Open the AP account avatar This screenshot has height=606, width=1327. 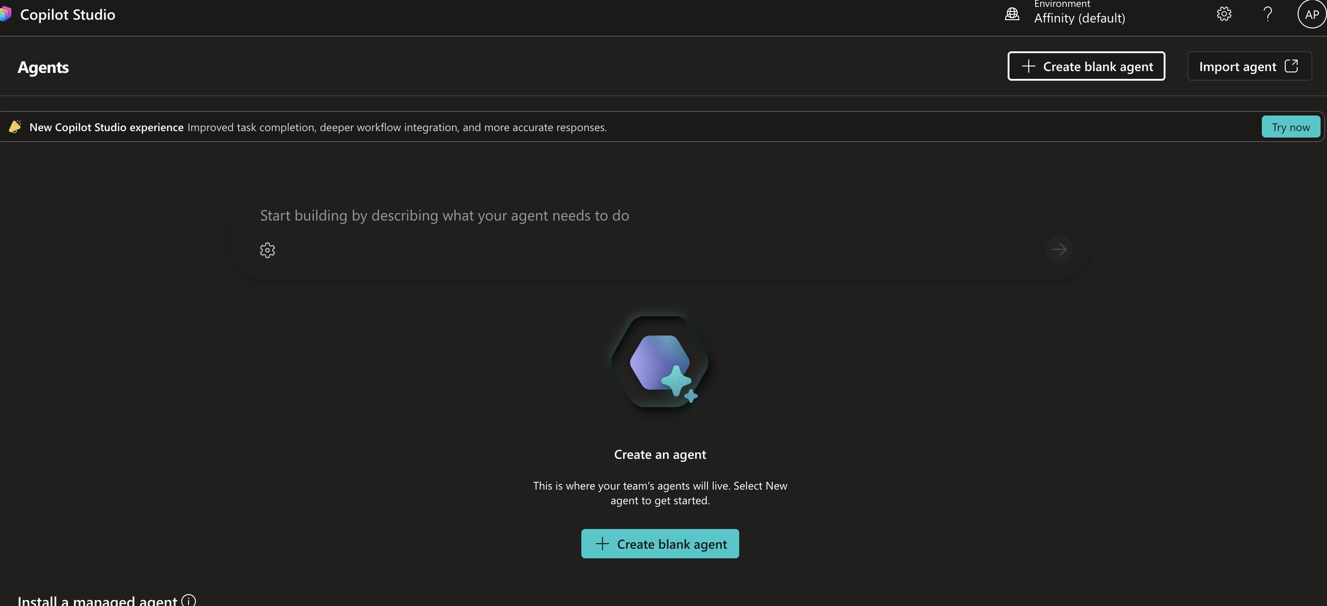coord(1311,14)
